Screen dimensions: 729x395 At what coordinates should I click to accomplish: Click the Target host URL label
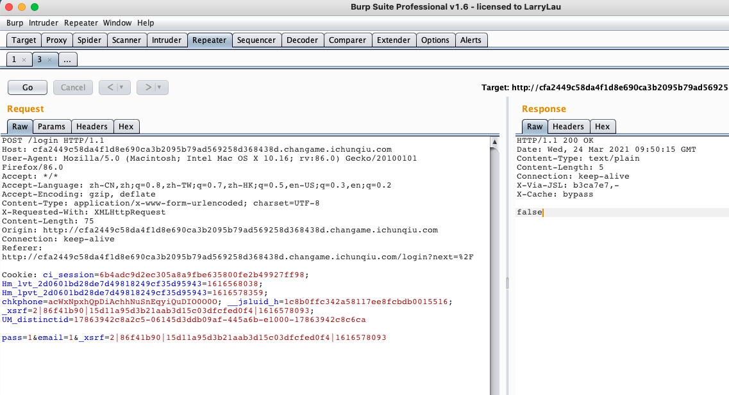(x=605, y=87)
